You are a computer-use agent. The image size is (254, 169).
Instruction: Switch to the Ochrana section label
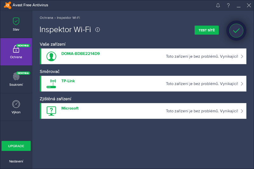click(16, 57)
